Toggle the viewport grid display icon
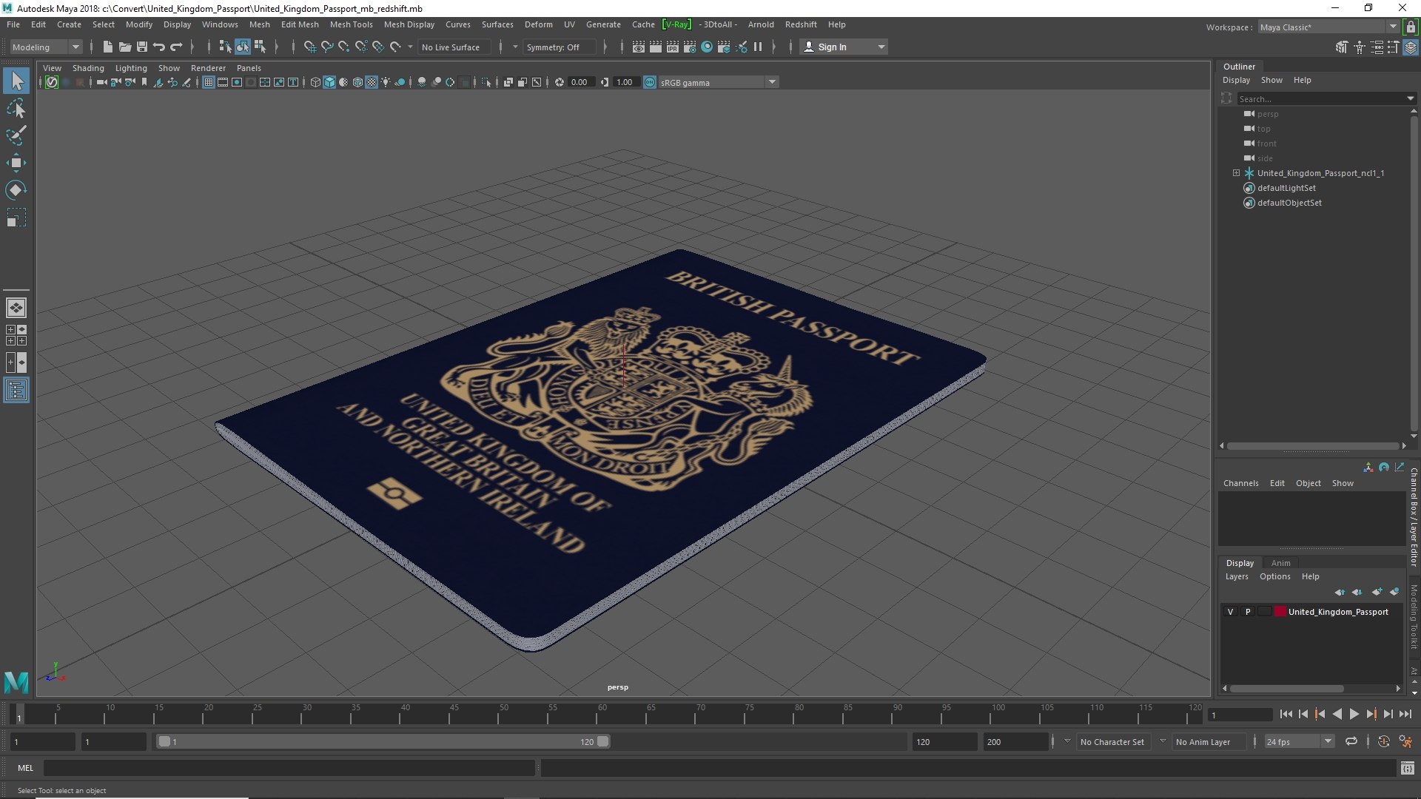1421x799 pixels. pyautogui.click(x=209, y=82)
